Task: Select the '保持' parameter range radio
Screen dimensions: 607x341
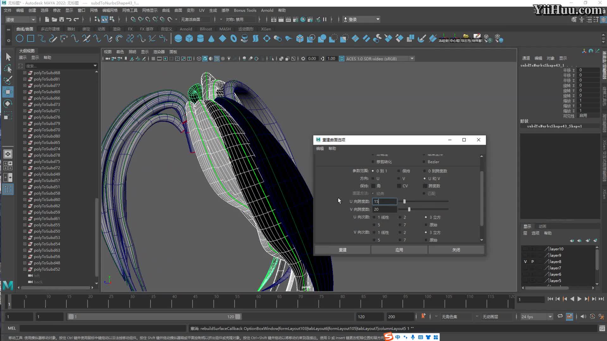Action: click(399, 171)
